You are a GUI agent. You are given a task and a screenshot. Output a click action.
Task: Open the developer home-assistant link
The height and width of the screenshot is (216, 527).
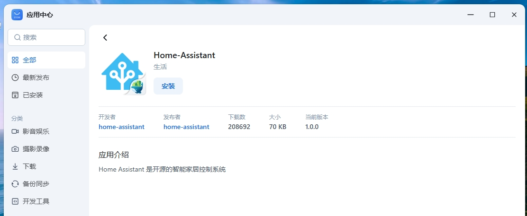tap(121, 127)
